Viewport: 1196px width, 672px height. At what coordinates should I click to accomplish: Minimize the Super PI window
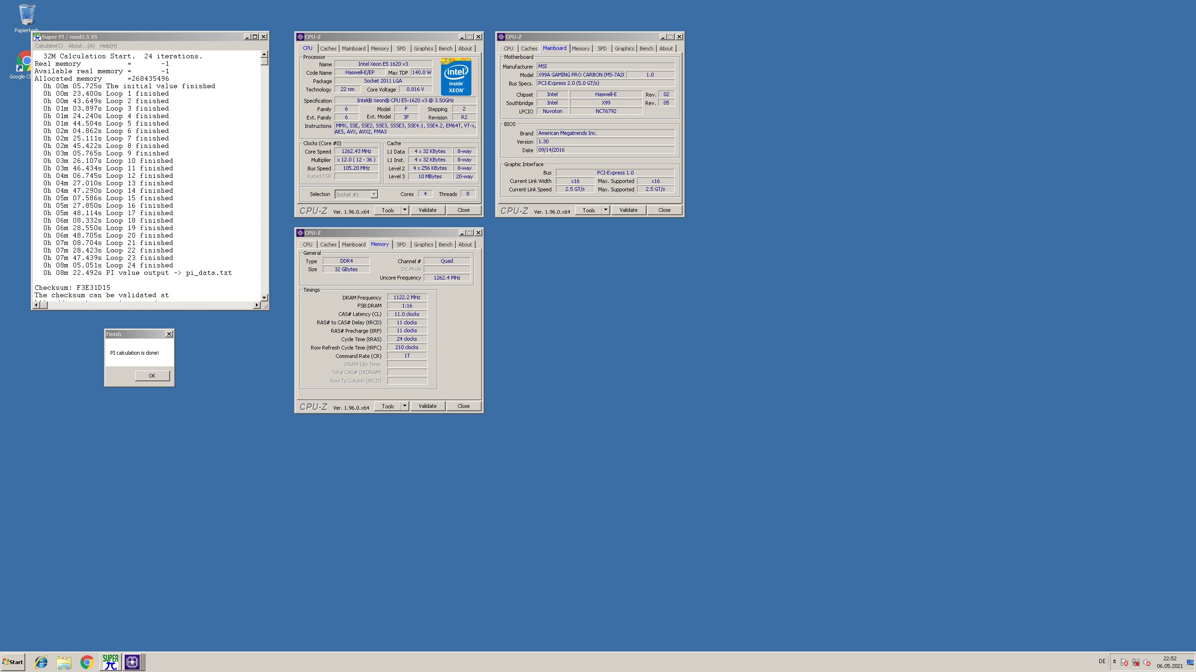(x=247, y=37)
